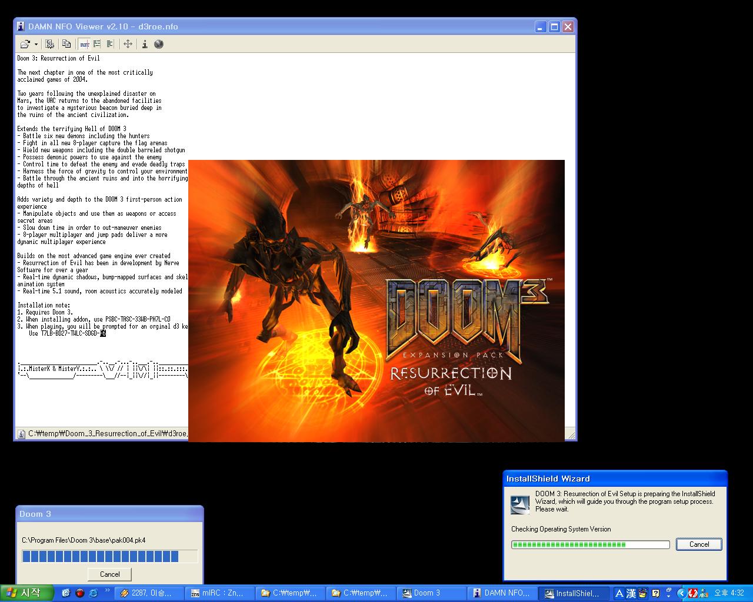Click the four-arrow fit-window icon
The height and width of the screenshot is (602, 753).
click(128, 44)
